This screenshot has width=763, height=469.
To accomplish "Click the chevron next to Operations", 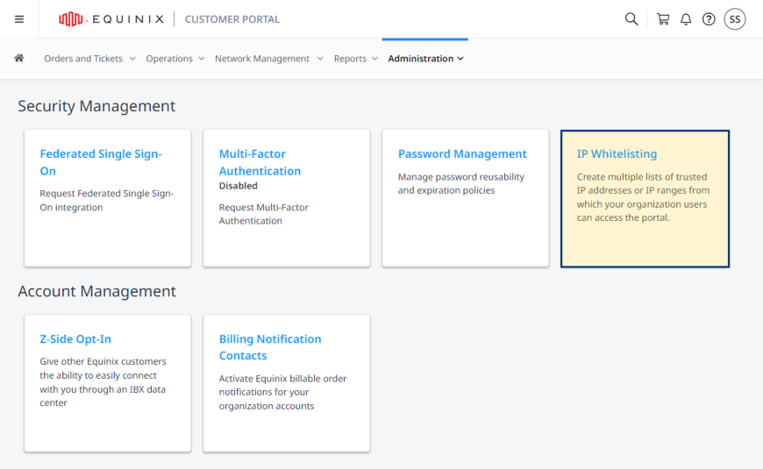I will click(202, 59).
